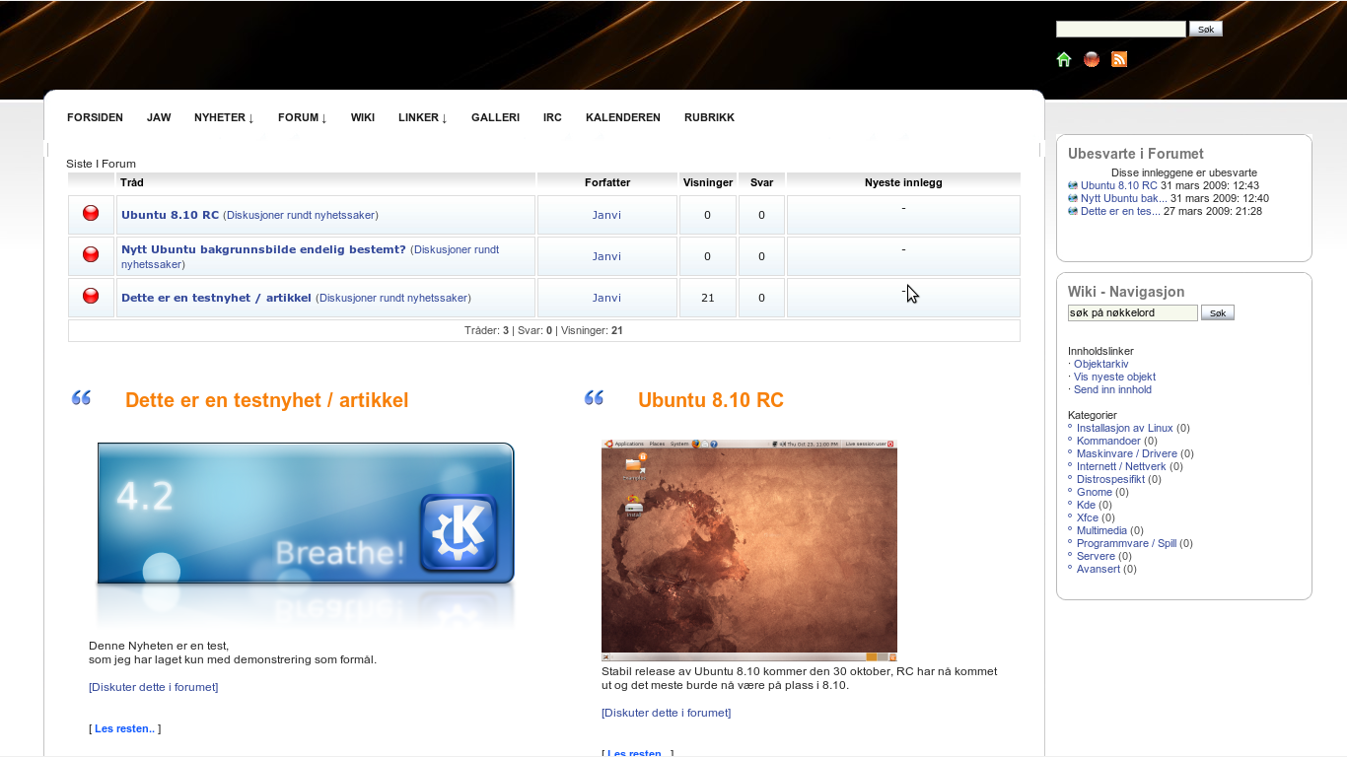Click 'Diskuter dette i forumet' under the testnyhet article

pos(154,687)
